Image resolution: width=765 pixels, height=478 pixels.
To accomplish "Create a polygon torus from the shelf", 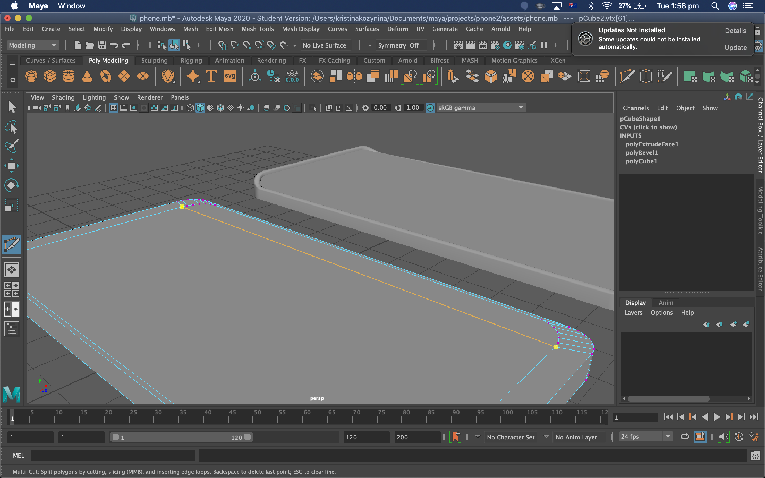I will 106,76.
